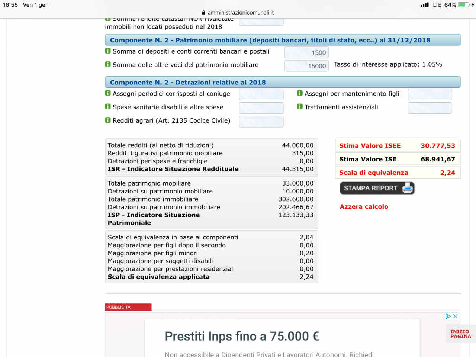The image size is (476, 357).
Task: Click the STAMPA REPORT button
Action: pos(377,188)
